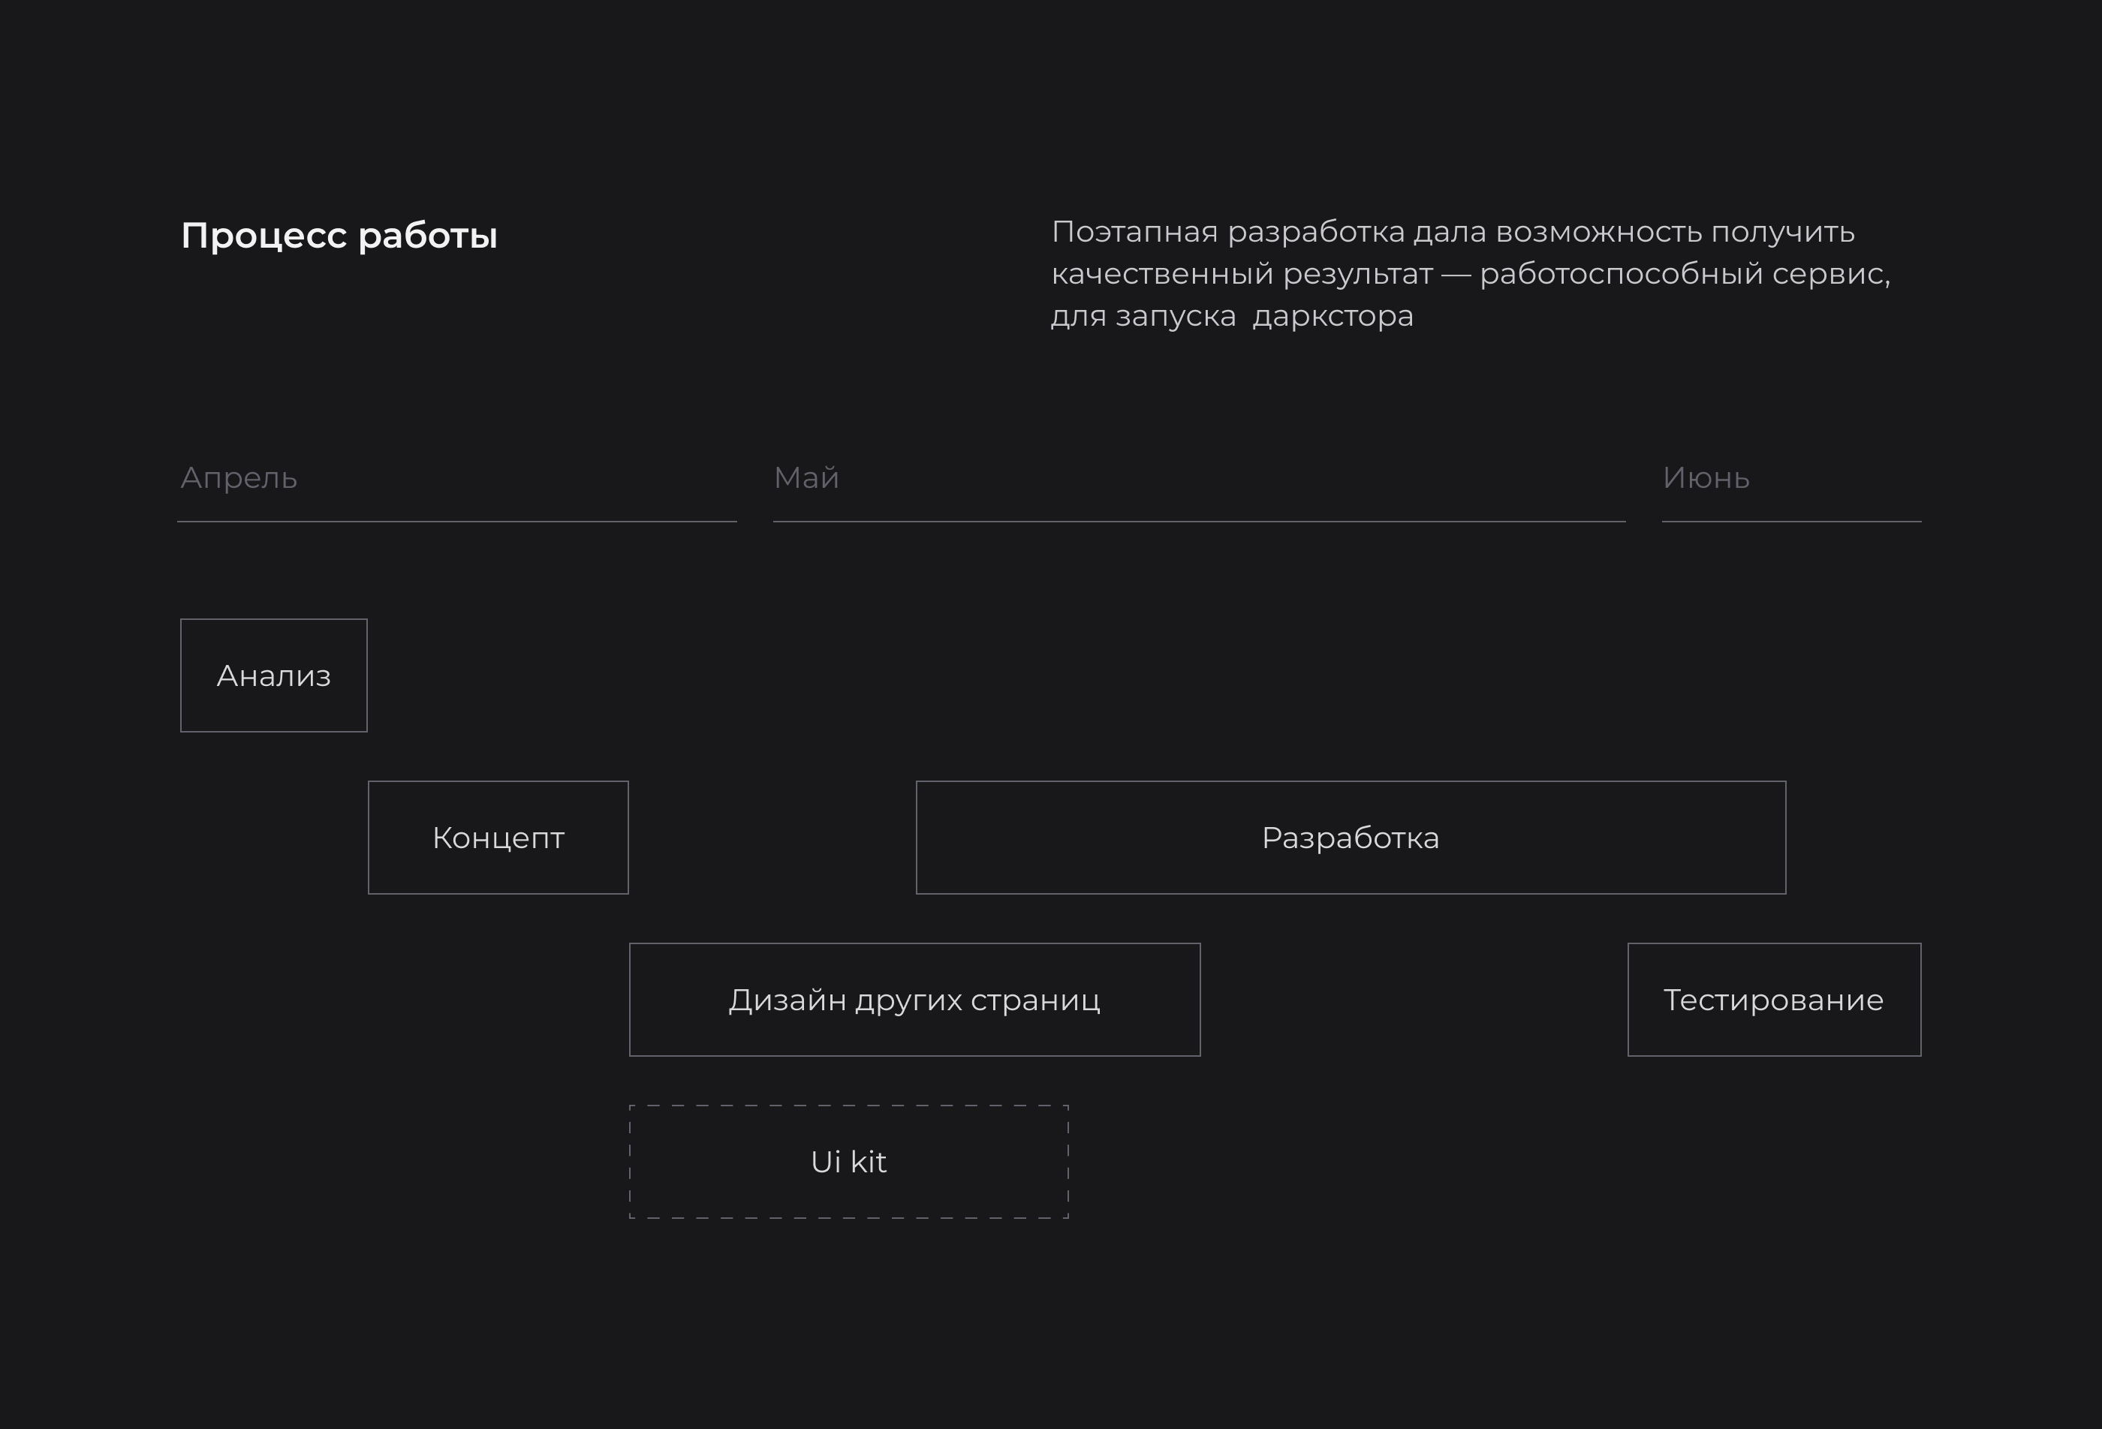Image resolution: width=2102 pixels, height=1429 pixels.
Task: Click the word даркстора in the description
Action: 1333,317
